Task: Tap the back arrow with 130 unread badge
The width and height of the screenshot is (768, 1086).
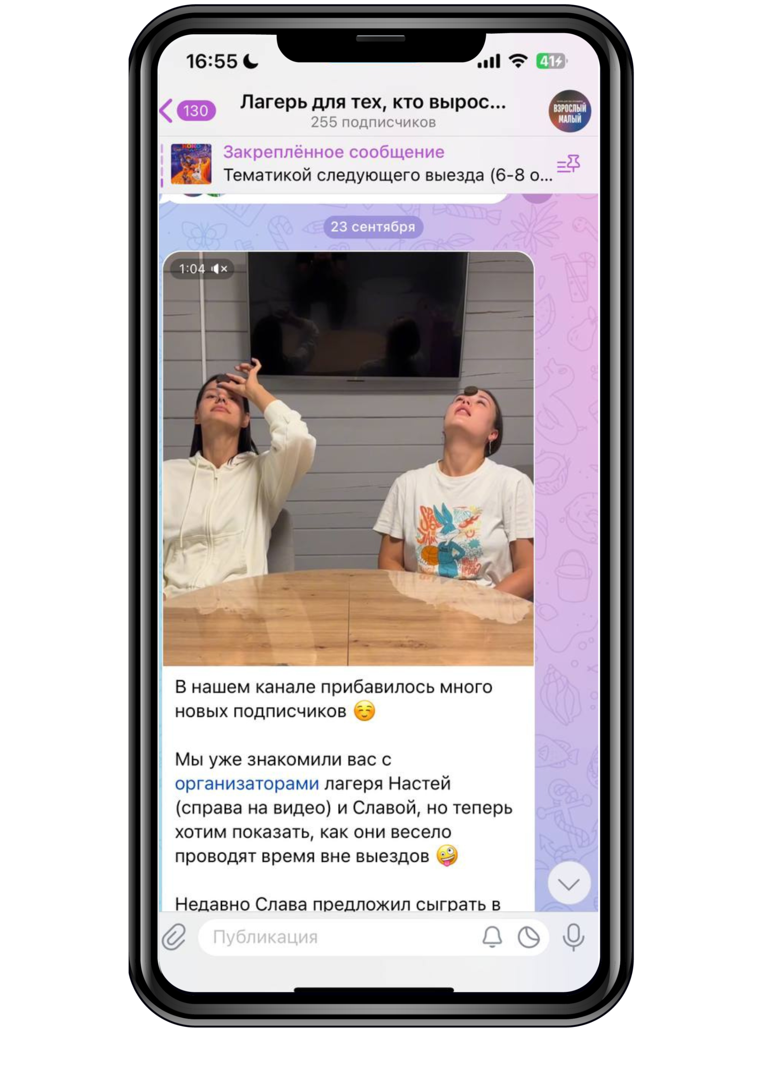Action: 188,111
